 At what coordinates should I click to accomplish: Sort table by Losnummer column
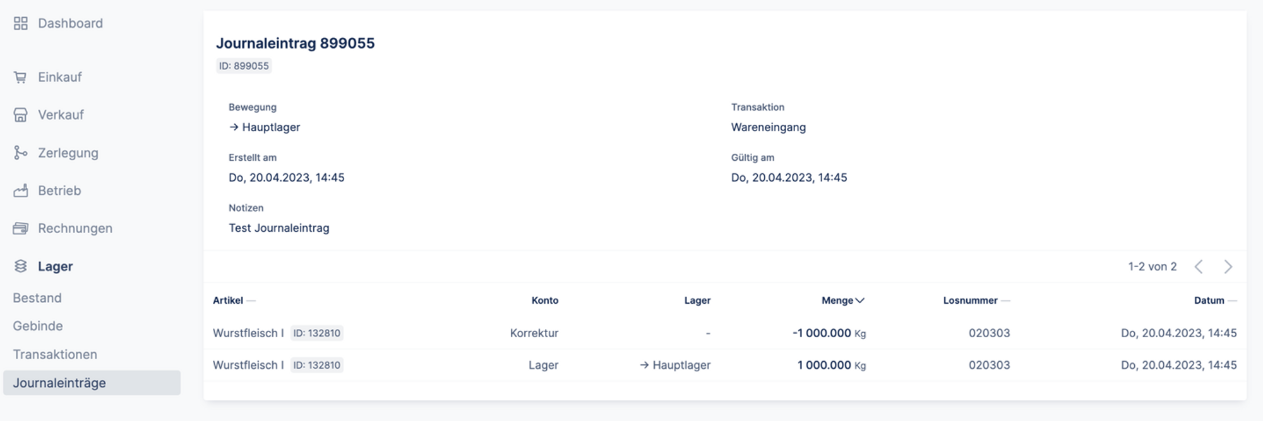970,301
